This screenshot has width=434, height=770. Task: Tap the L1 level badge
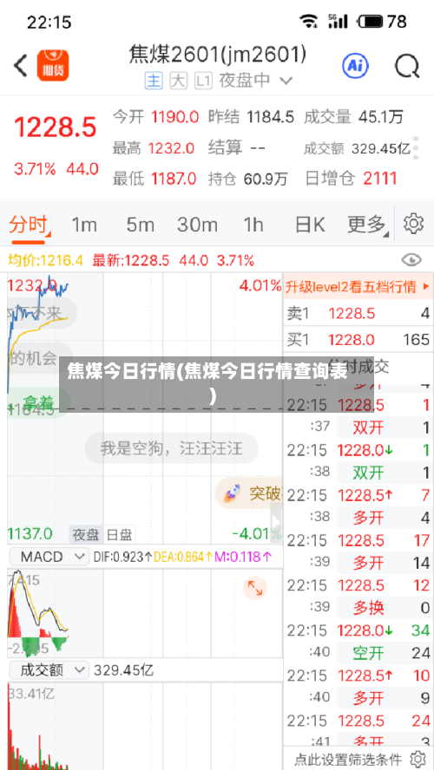click(x=203, y=81)
